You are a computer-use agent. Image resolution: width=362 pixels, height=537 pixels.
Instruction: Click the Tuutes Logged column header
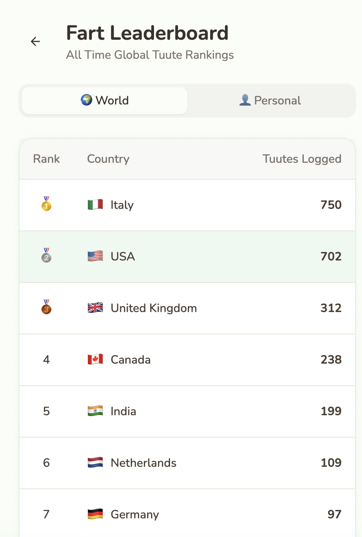pos(302,159)
